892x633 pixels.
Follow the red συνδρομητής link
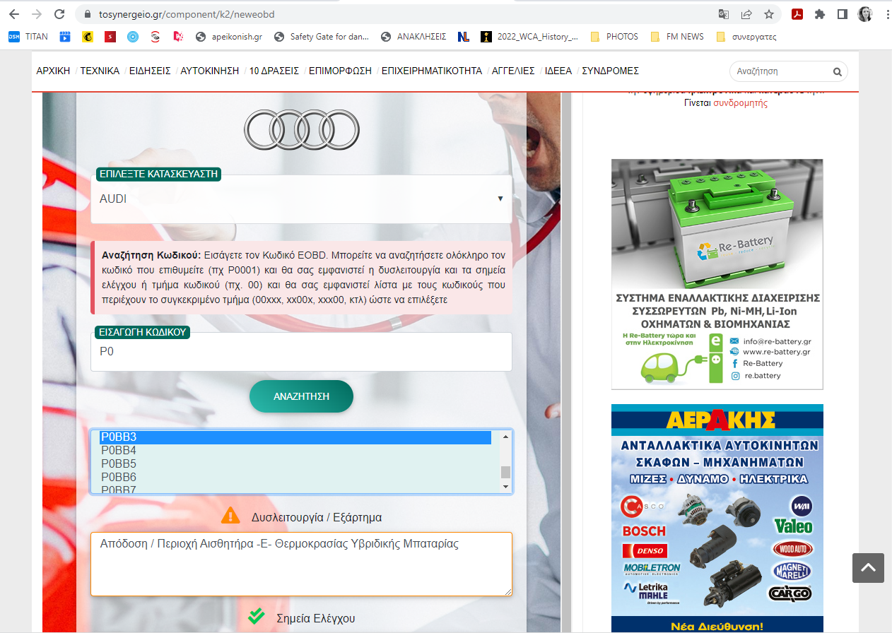point(740,103)
